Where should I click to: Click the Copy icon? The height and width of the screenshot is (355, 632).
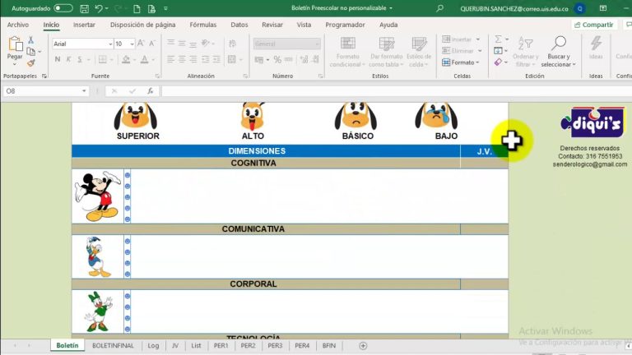pos(30,51)
